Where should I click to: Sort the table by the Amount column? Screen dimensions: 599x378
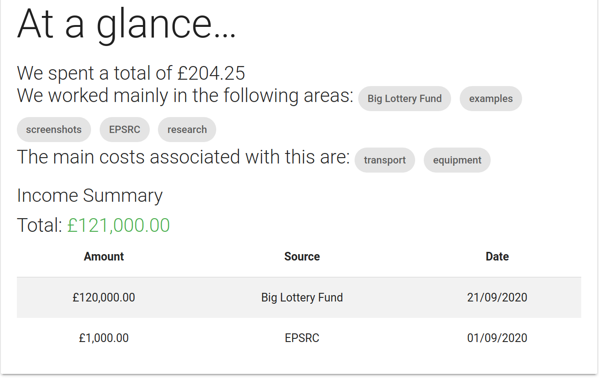tap(103, 256)
